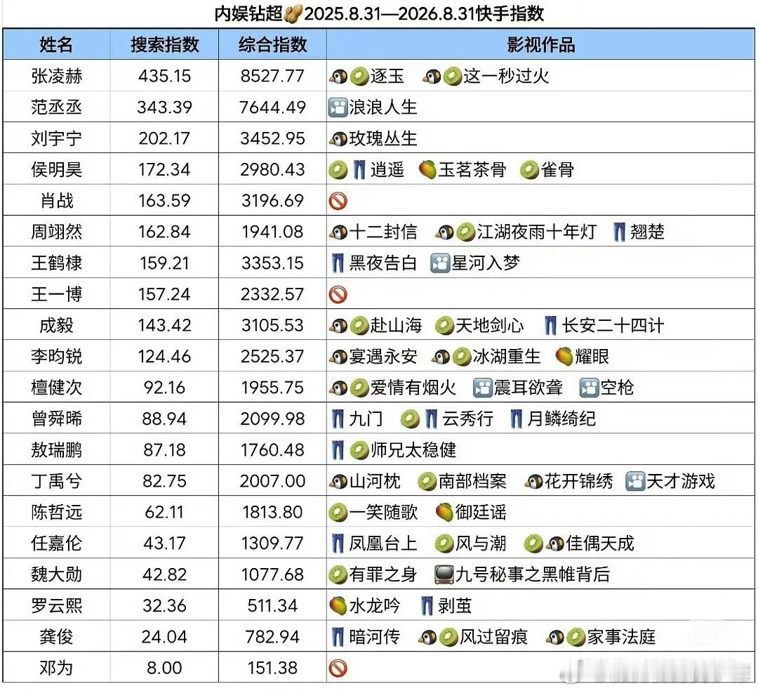
Task: Click the penguin icon before 山河枕
Action: [338, 482]
